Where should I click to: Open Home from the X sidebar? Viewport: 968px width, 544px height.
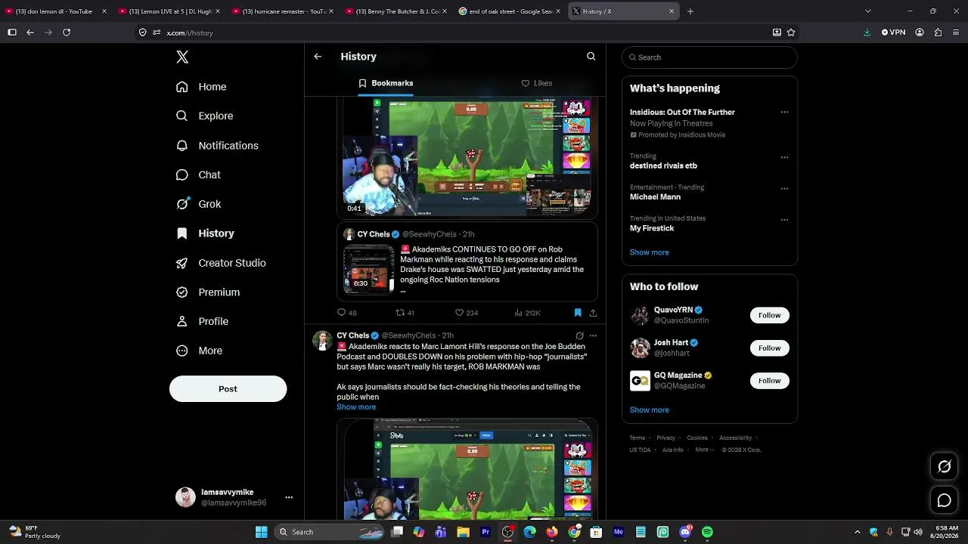[201, 87]
